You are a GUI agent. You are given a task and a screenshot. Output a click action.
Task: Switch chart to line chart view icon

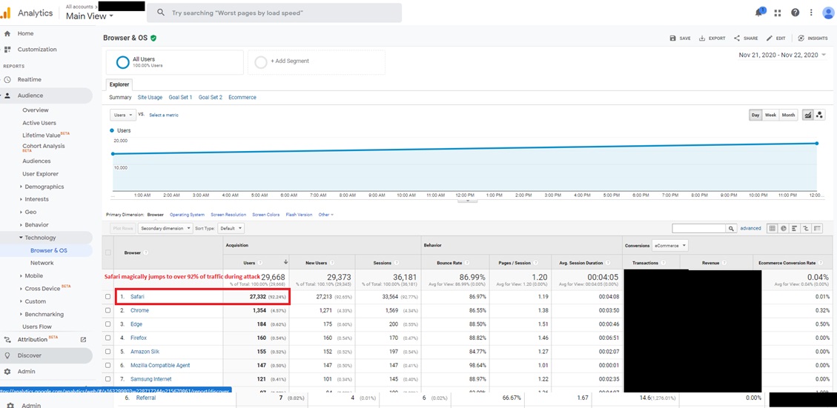click(808, 115)
